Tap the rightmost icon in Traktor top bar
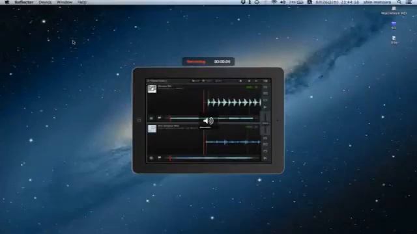This screenshot has height=234, width=417. tap(265, 81)
